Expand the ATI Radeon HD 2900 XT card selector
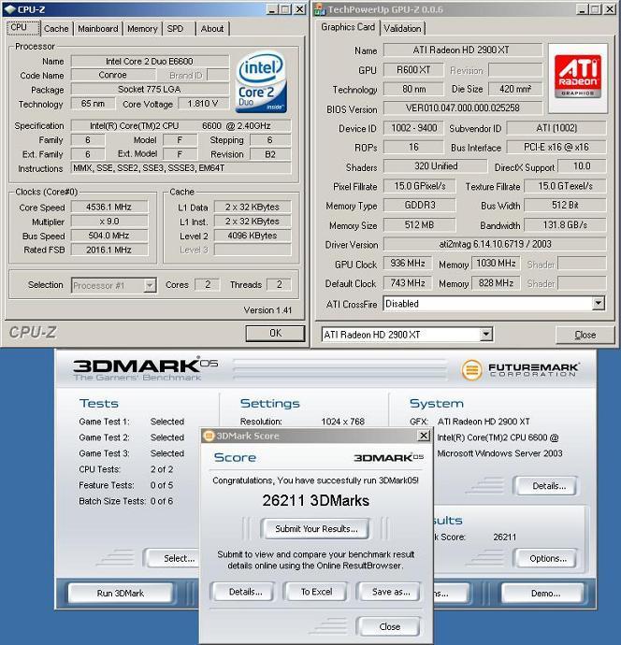Viewport: 621px width, 645px height. tap(486, 335)
